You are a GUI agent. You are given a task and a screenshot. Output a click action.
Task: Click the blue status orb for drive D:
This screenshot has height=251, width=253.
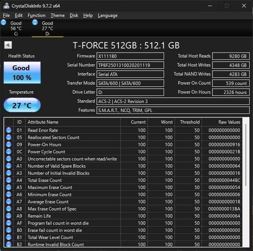point(35,22)
